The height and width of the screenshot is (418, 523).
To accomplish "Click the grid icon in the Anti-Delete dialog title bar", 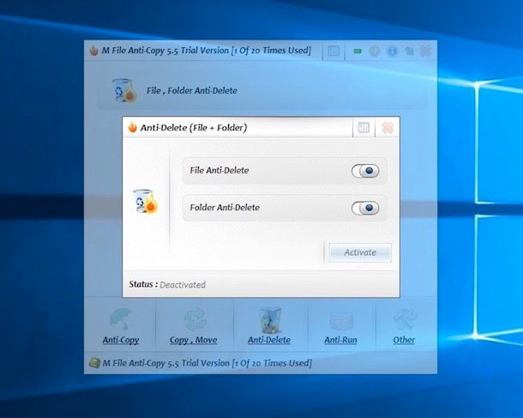I will point(364,127).
